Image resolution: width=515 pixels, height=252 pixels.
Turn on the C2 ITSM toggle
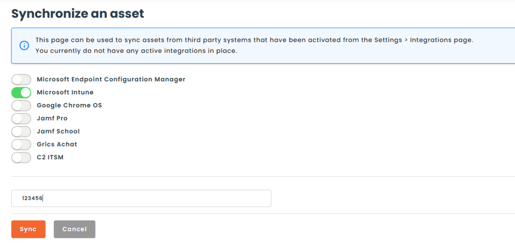coord(21,158)
